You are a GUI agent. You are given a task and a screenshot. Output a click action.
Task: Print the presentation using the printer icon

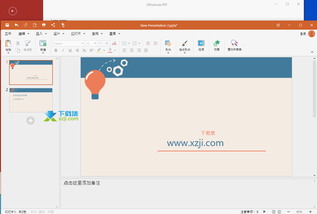(x=44, y=25)
